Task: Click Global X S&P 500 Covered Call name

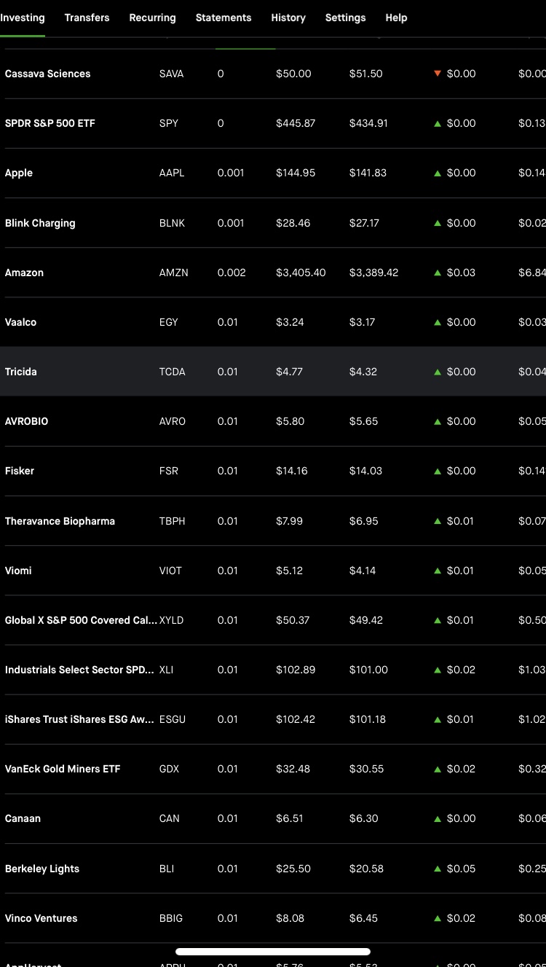Action: click(81, 620)
